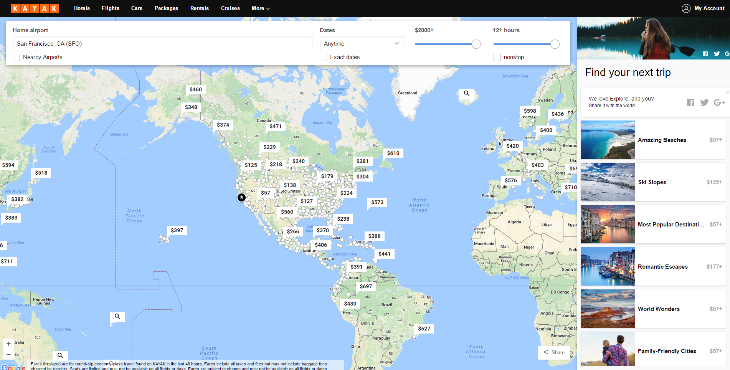Screen dimensions: 730x370
Task: Open the My Account profile icon
Action: point(686,8)
